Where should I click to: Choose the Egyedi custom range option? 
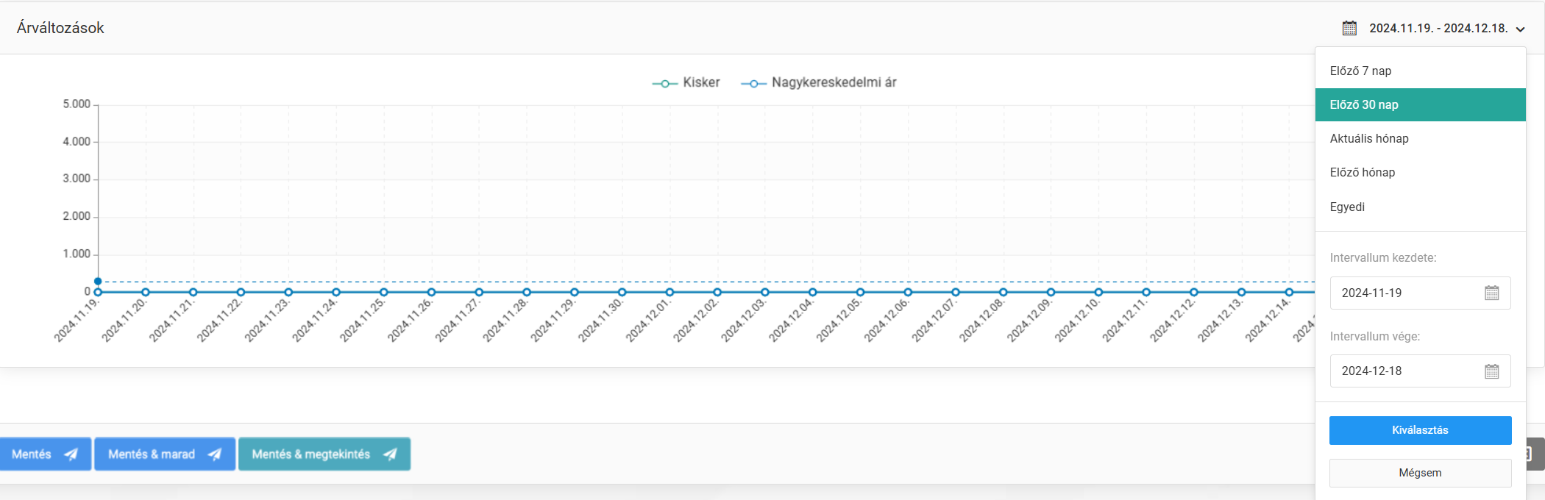pyautogui.click(x=1347, y=207)
